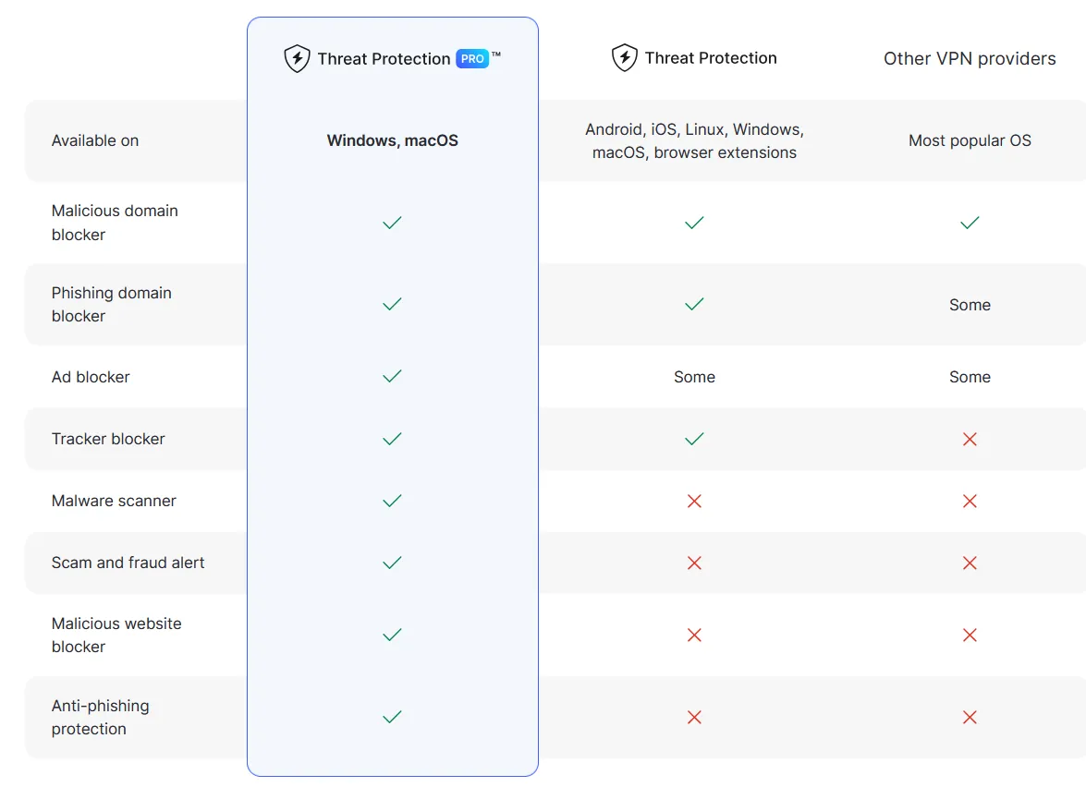The image size is (1086, 799).
Task: Click the Windows, macOS text in the Pro column
Action: (x=392, y=140)
